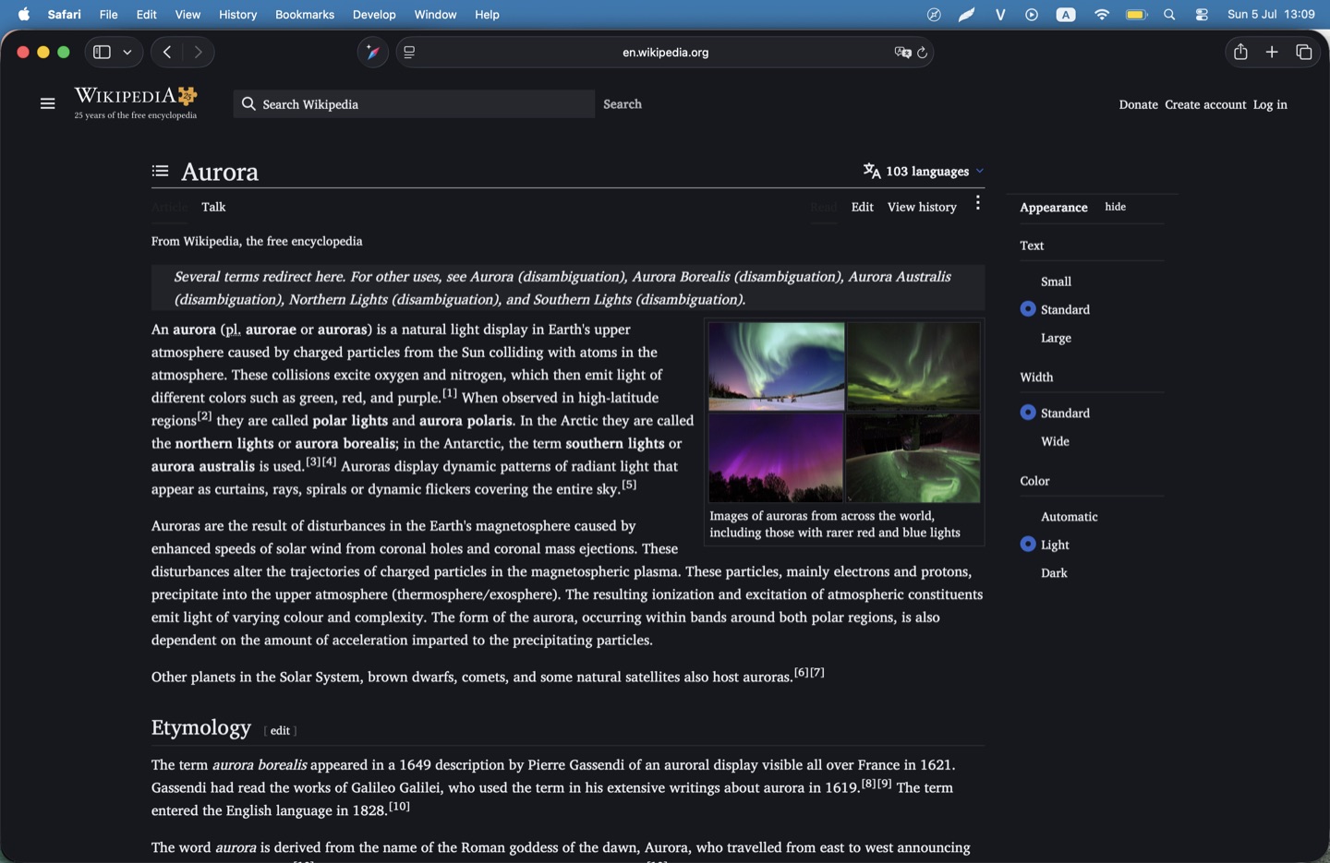Open the sidebar dropdown chevron in the Safari toolbar

(x=127, y=53)
